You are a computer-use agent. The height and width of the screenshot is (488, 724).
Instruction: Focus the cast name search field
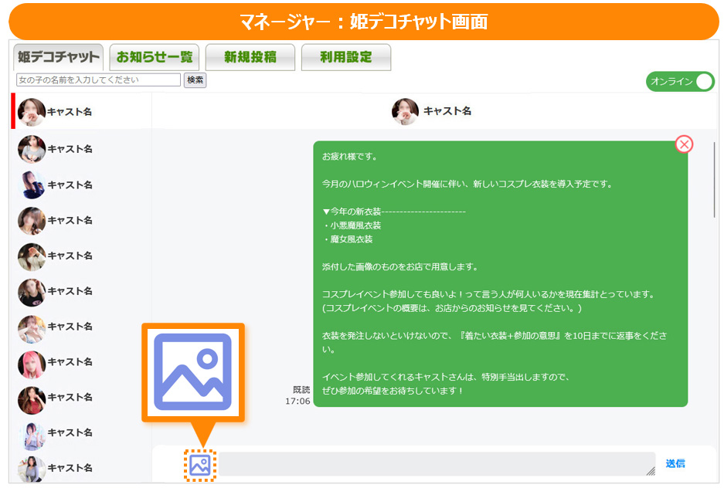coord(98,80)
